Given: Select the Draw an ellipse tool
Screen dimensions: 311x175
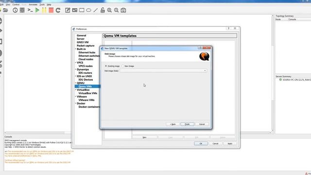Looking at the screenshot, I should pos(88,10).
